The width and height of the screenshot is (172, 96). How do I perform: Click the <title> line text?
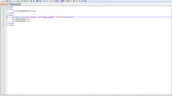(x=24, y=11)
